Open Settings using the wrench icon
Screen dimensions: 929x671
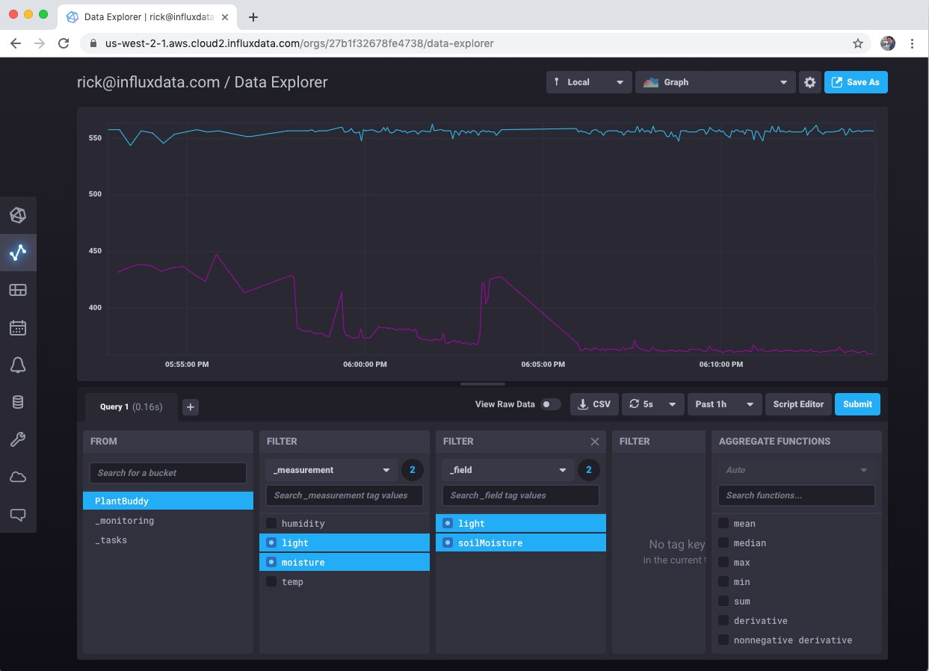coord(19,439)
